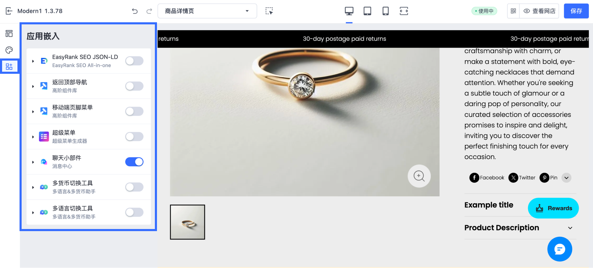Image resolution: width=593 pixels, height=268 pixels.
Task: Expand the 多语言切换工具 row
Action: click(33, 213)
